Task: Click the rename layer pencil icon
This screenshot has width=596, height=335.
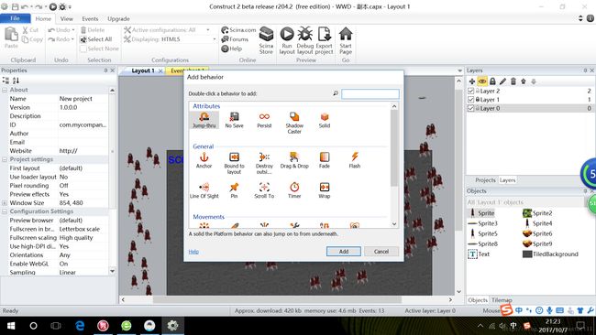Action: [x=502, y=81]
